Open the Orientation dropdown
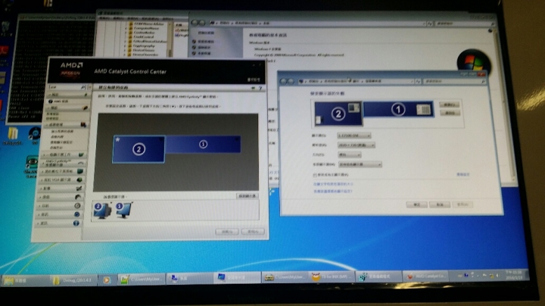 (x=350, y=155)
